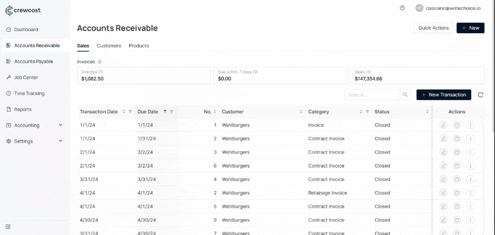The image size is (495, 235).
Task: Expand the Accounting sidebar menu
Action: click(x=60, y=125)
